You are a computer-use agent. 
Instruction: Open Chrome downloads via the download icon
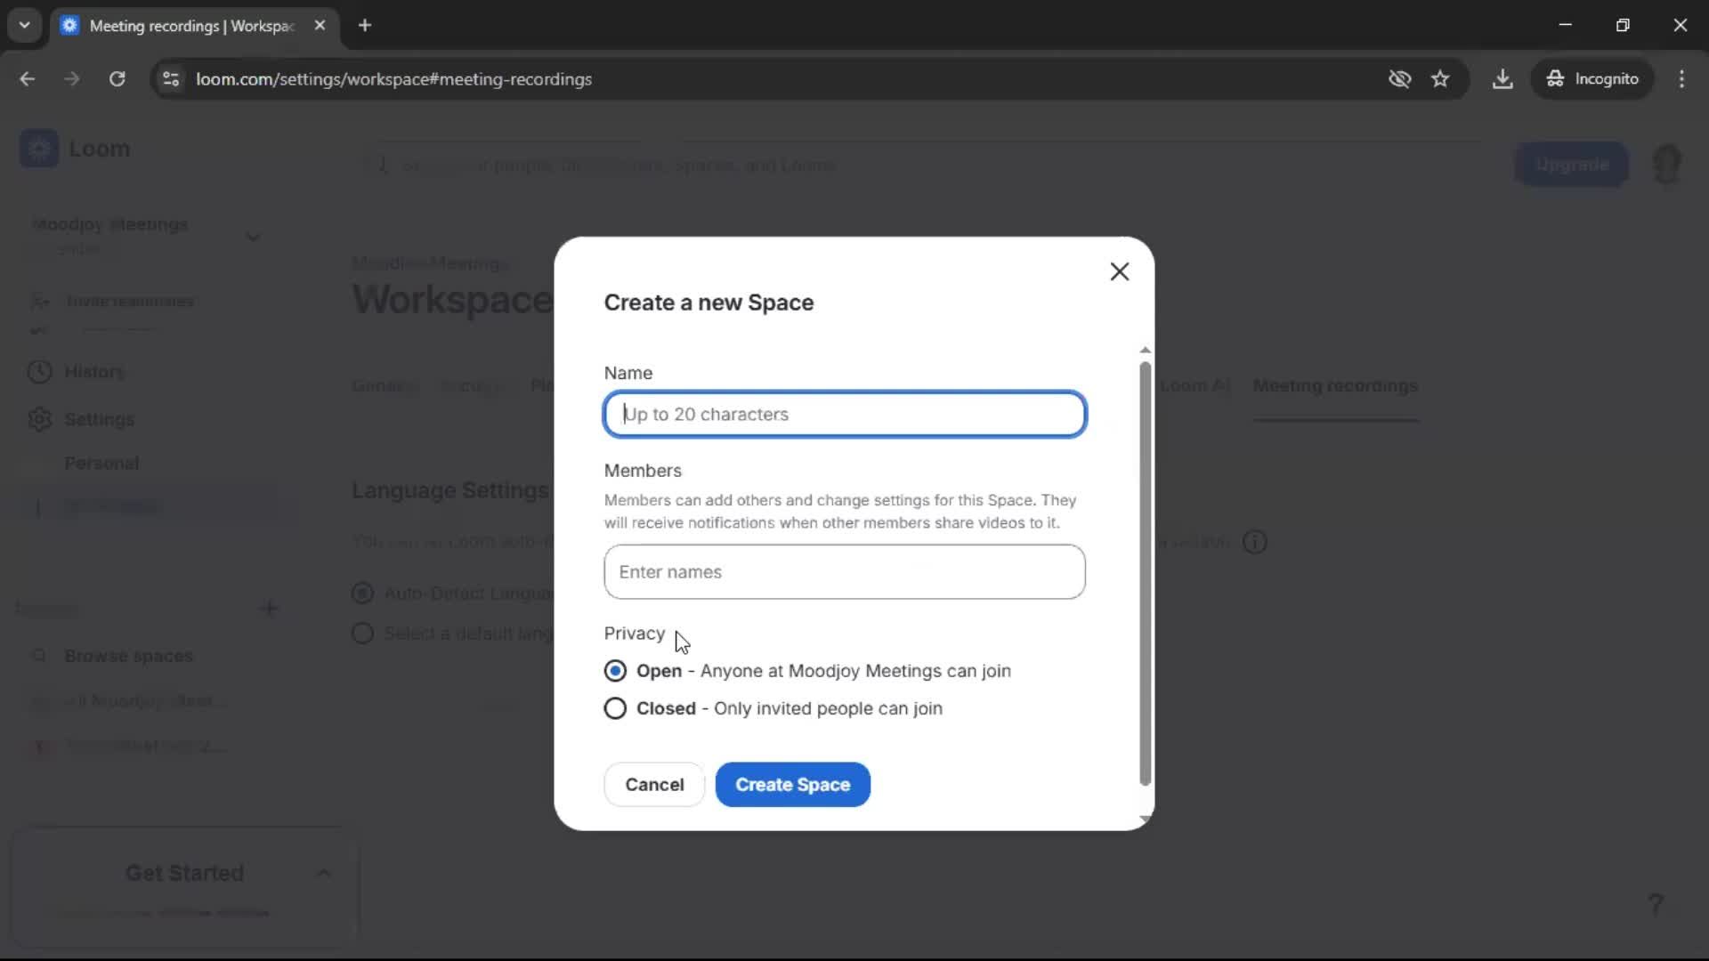click(x=1503, y=78)
